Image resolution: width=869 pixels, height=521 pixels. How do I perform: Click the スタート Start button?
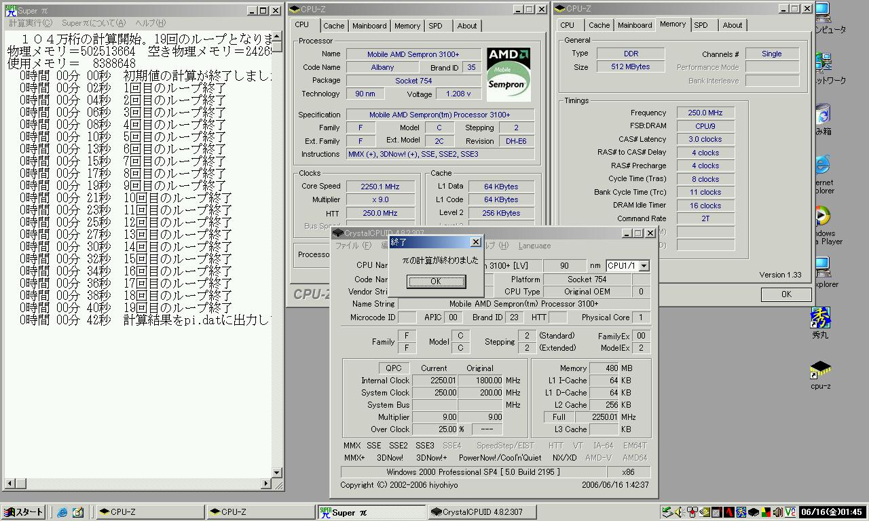23,512
